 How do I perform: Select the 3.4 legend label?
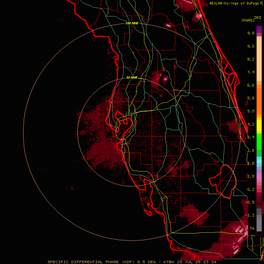click(251, 137)
